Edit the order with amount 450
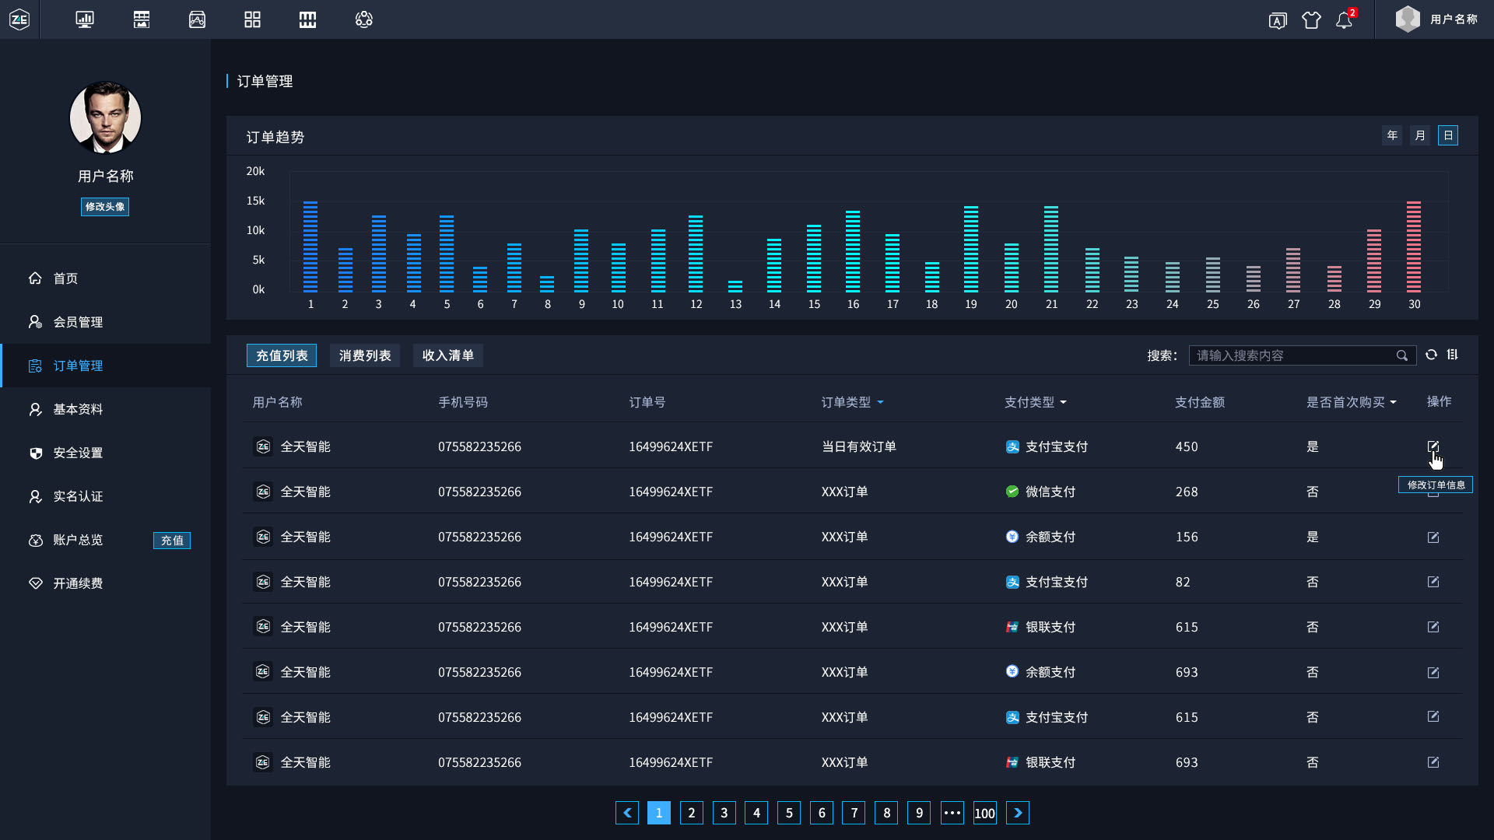The image size is (1494, 840). pos(1433,446)
